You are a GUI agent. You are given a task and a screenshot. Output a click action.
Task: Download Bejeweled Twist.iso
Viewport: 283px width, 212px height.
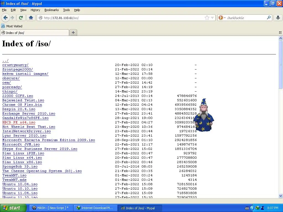click(23, 100)
